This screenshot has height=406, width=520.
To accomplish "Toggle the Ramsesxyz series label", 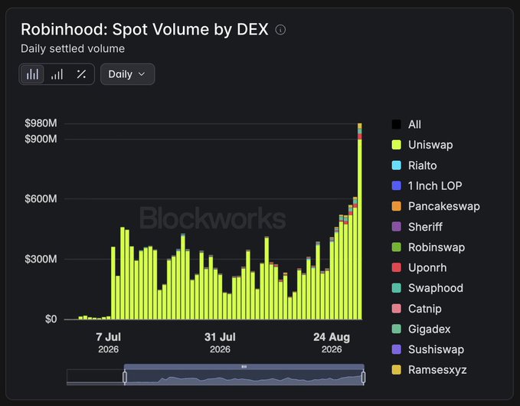I will point(437,370).
